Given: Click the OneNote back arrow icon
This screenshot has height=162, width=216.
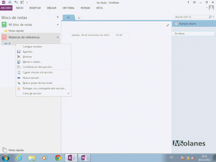Looking at the screenshot, I should [10, 2].
